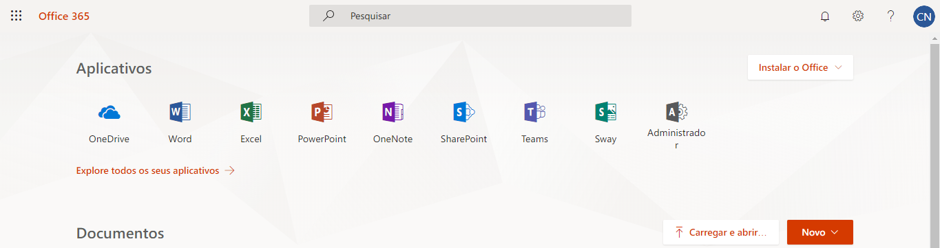Open the Administrador admin center
940x248 pixels.
[676, 126]
